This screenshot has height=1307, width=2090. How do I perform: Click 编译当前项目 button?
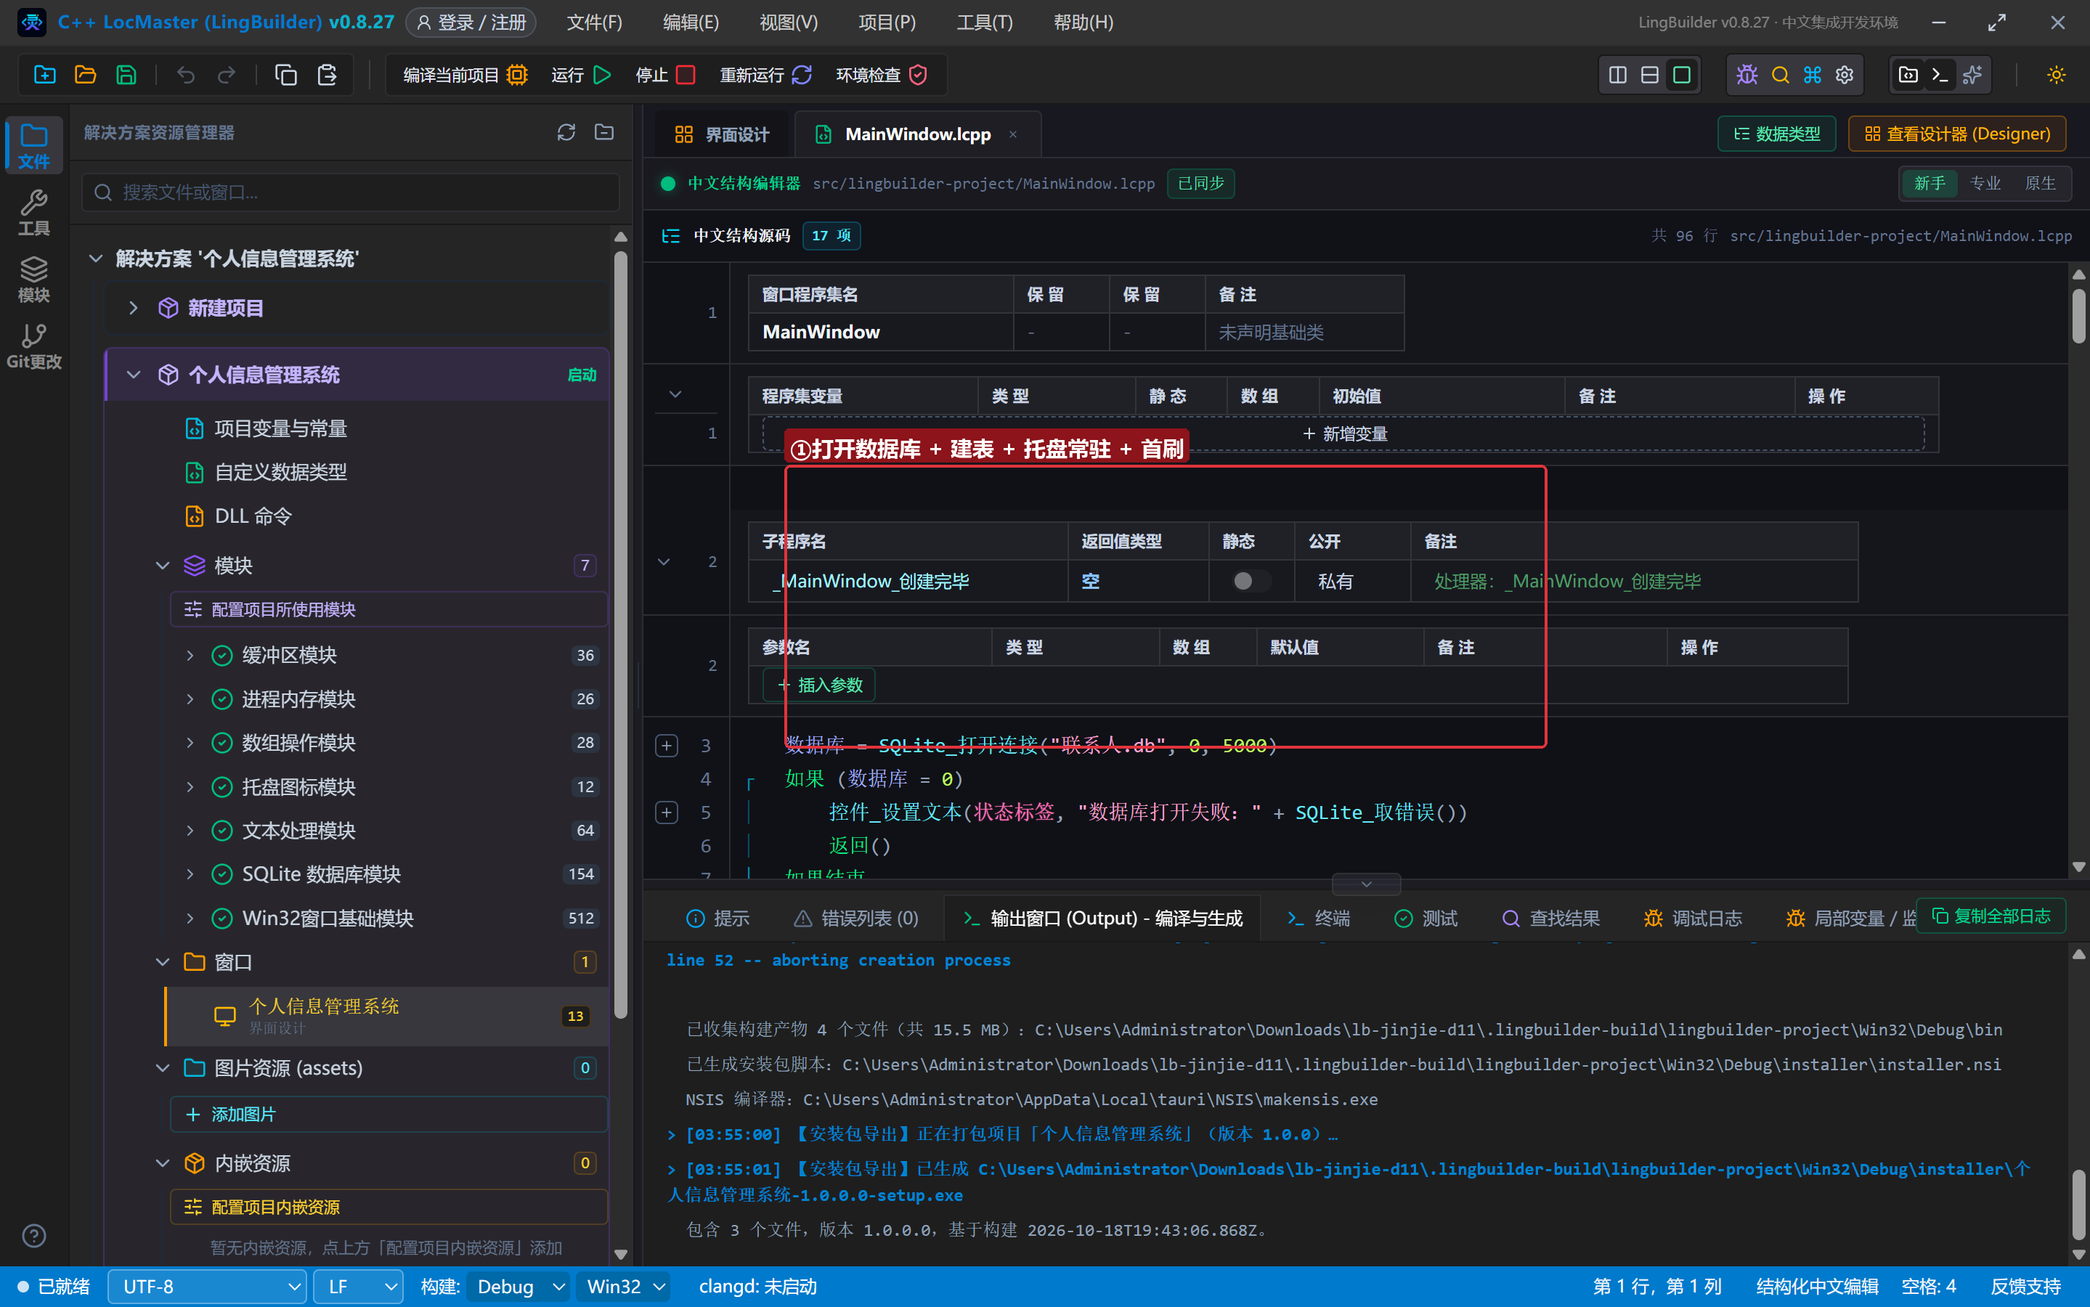coord(465,76)
